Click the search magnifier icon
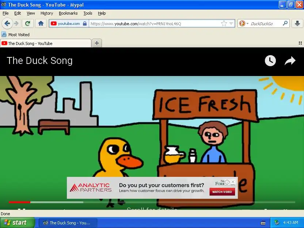Image resolution: width=304 pixels, height=228 pixels. point(285,23)
